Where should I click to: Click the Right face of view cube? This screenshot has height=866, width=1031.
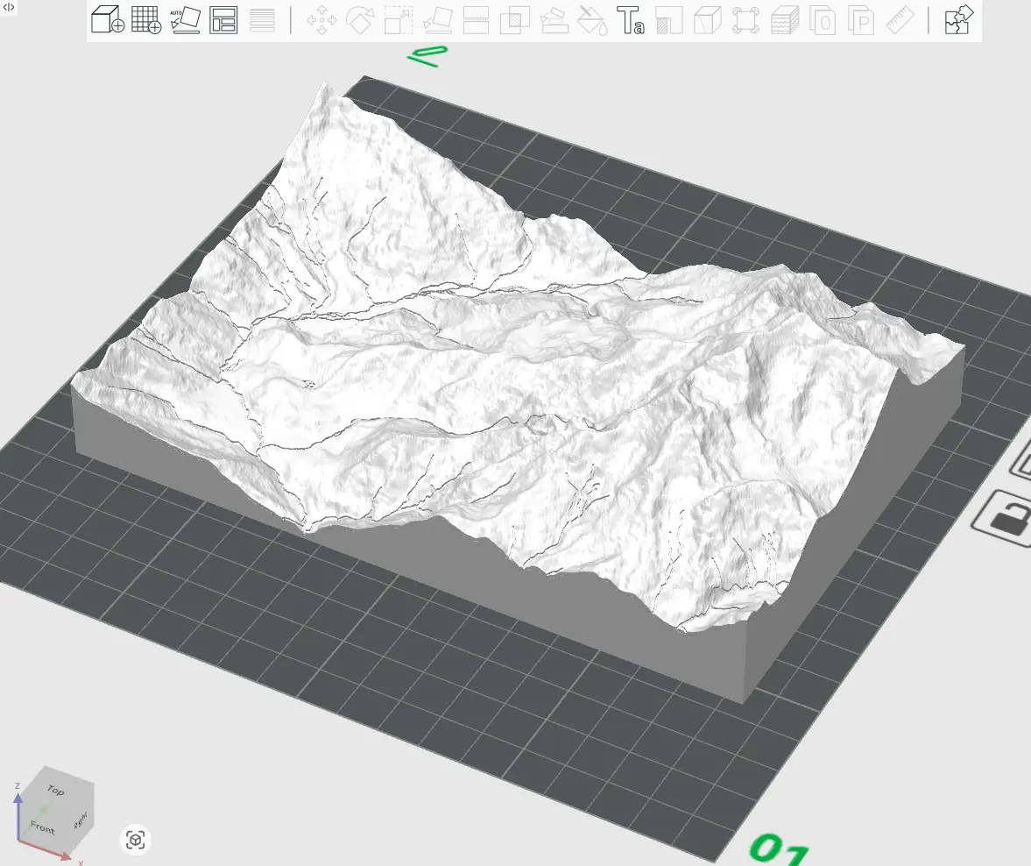coord(81,820)
